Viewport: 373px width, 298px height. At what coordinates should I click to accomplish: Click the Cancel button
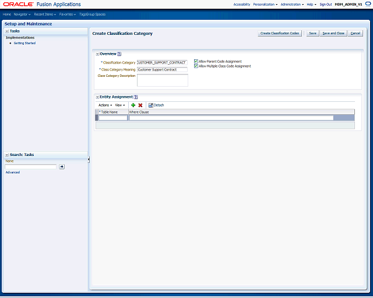356,33
